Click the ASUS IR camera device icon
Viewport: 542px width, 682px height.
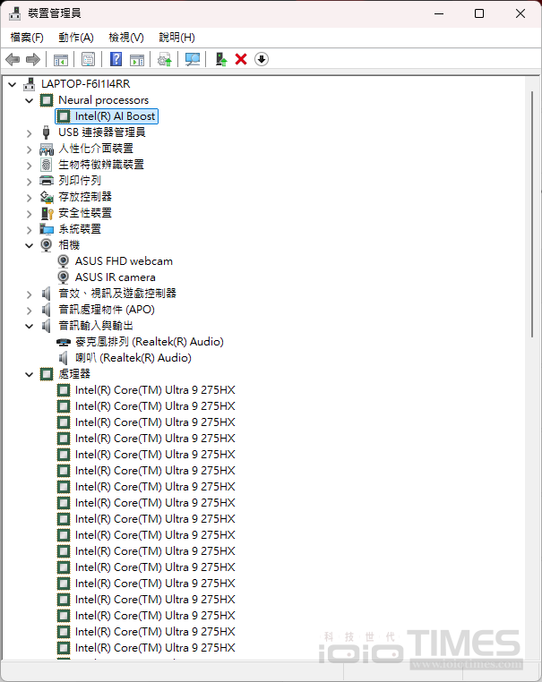coord(63,277)
